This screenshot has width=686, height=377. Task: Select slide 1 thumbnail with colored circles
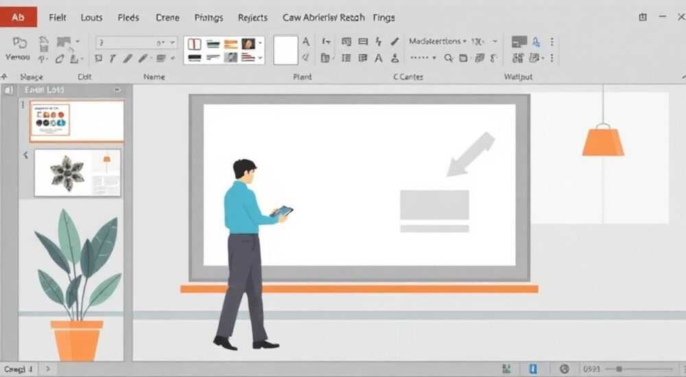coord(77,121)
